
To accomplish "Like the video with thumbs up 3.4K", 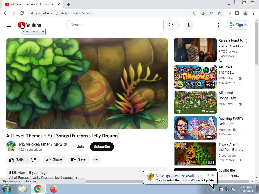I will [x=16, y=160].
